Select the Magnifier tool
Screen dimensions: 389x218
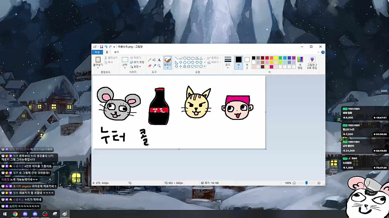point(159,66)
